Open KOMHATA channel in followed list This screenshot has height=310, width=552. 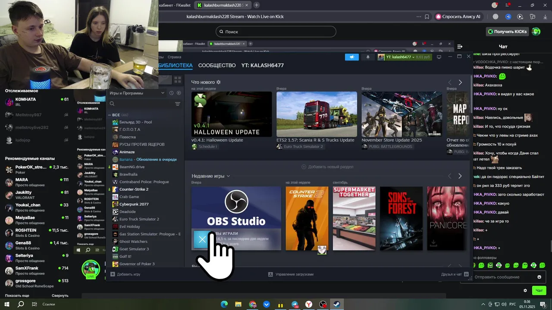37,102
